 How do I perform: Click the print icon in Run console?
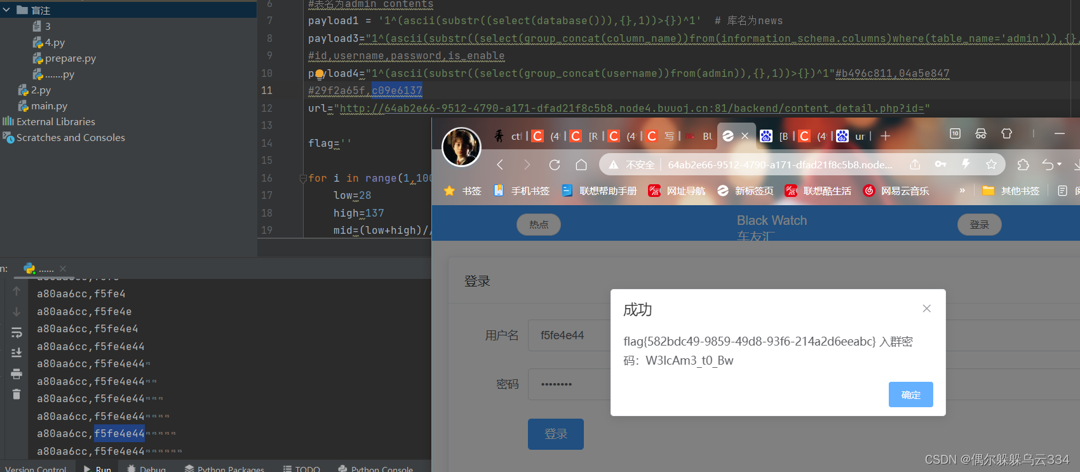click(17, 374)
